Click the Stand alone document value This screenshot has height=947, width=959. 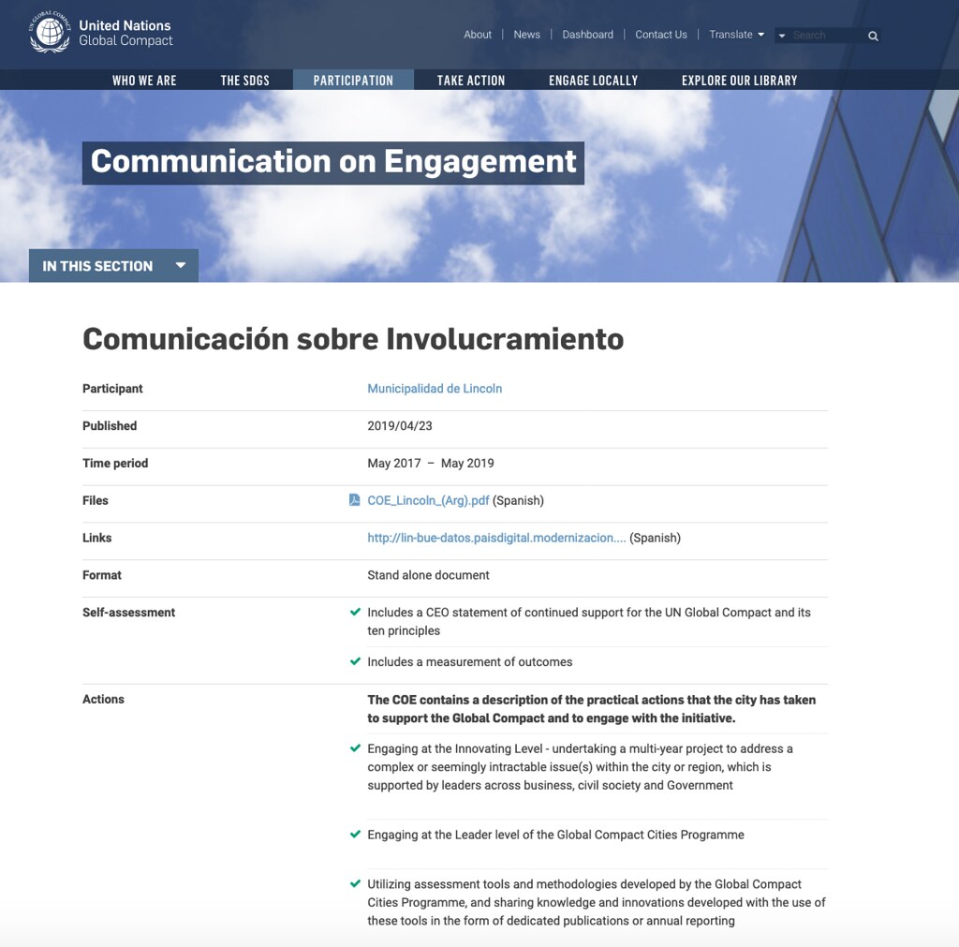[x=428, y=575]
